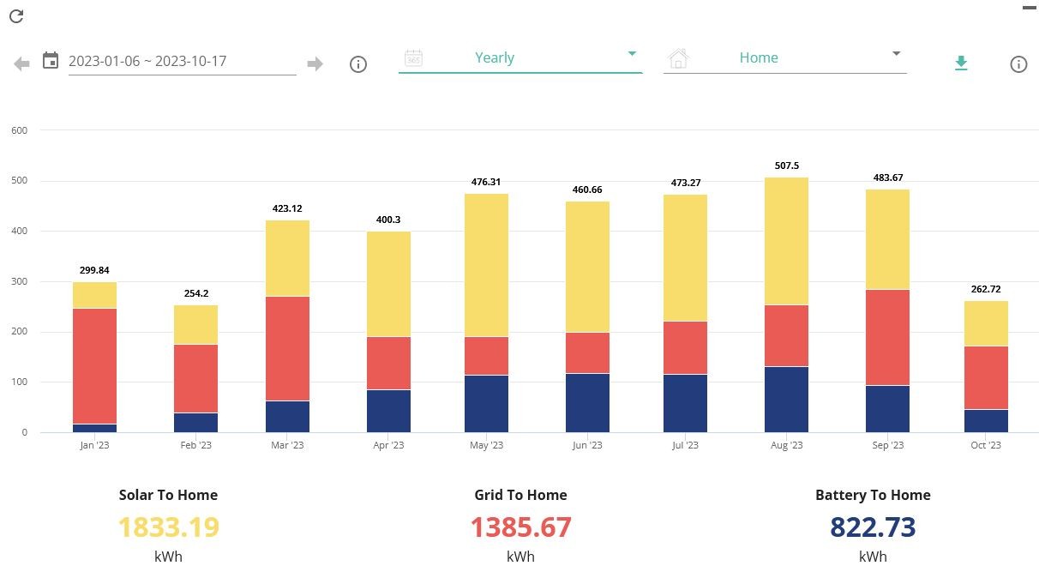1039x572 pixels.
Task: Click the 365 calendar icon in Yearly selector
Action: coord(414,57)
